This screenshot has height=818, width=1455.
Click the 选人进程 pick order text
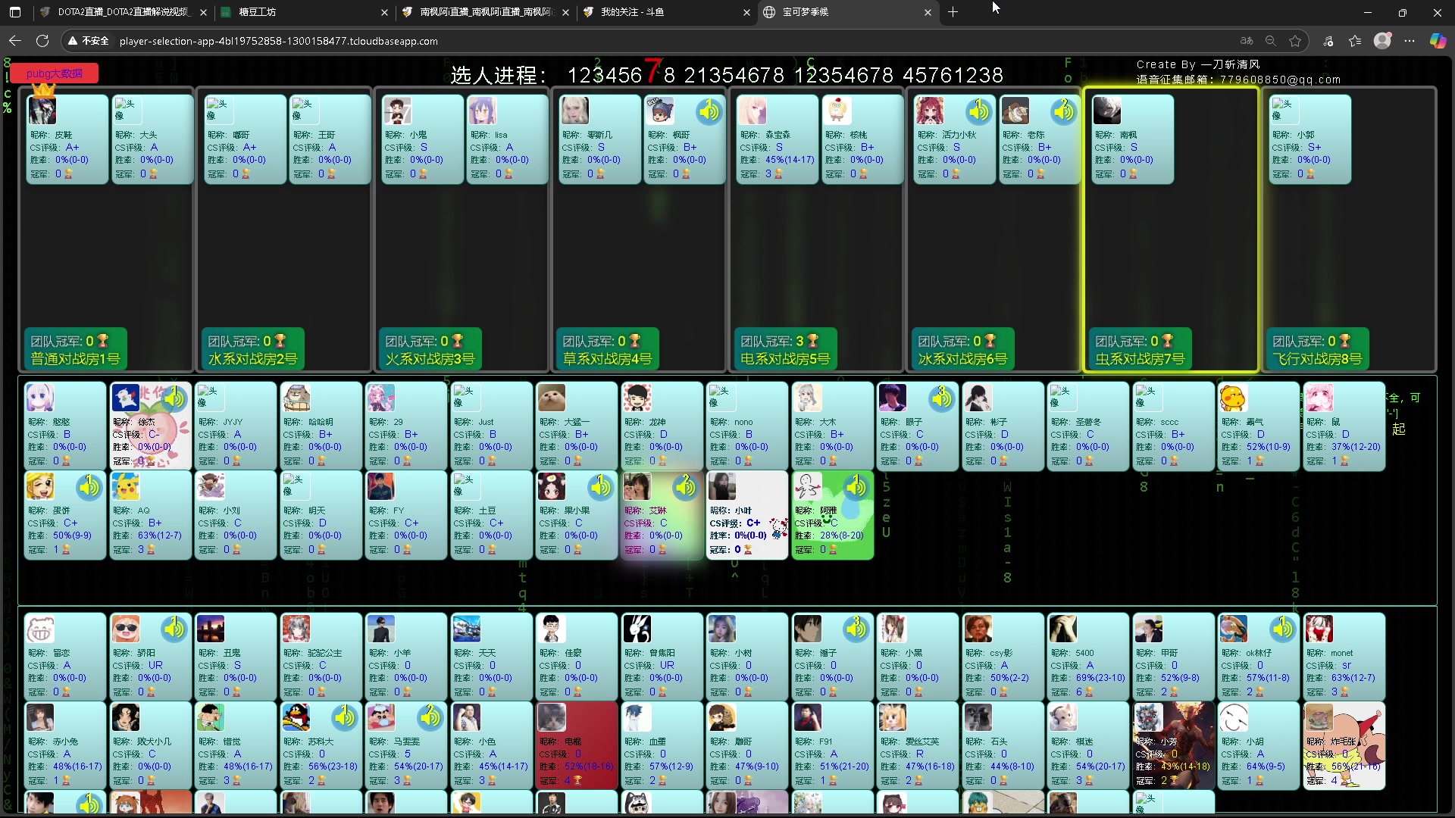tap(726, 74)
